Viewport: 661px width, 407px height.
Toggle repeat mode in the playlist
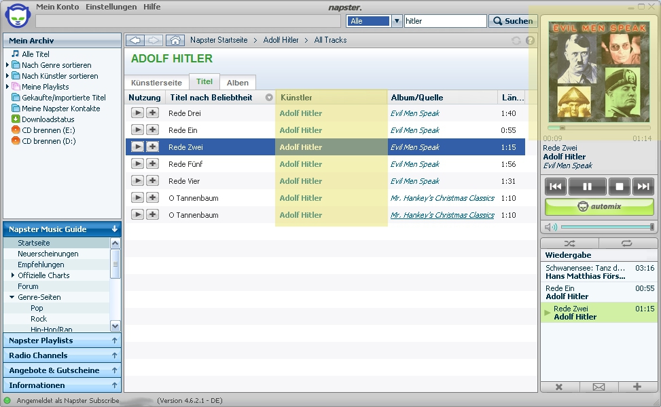627,244
